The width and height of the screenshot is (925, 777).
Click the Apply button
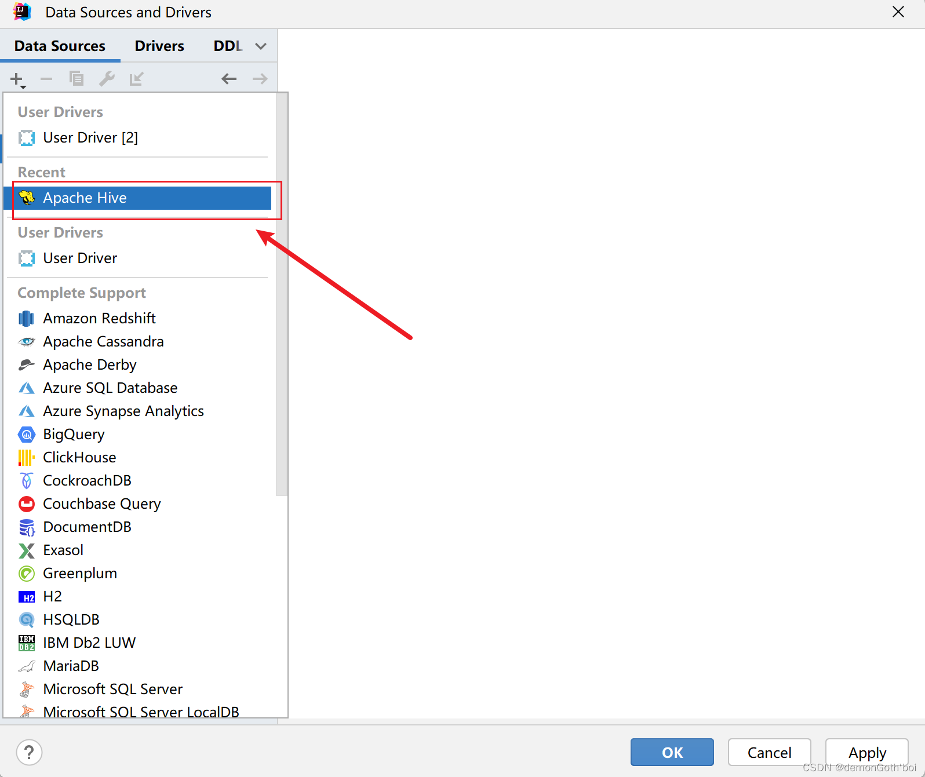point(867,752)
